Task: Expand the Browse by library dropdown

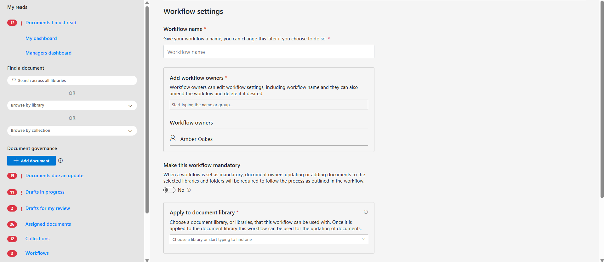Action: tap(72, 105)
